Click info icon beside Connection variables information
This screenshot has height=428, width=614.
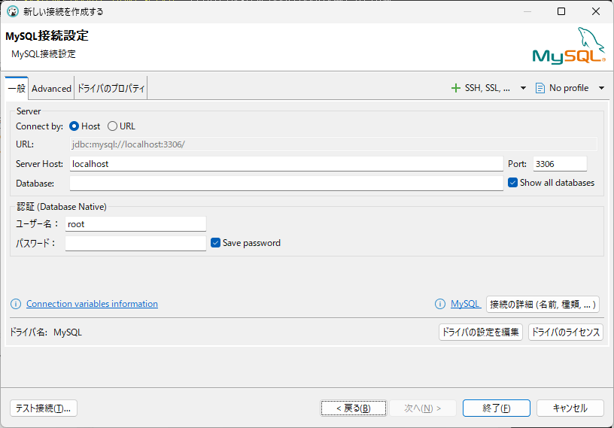(x=16, y=304)
